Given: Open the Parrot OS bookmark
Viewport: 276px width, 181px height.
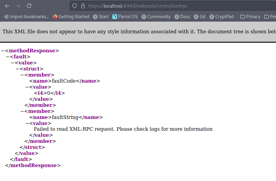Looking at the screenshot, I should [125, 17].
